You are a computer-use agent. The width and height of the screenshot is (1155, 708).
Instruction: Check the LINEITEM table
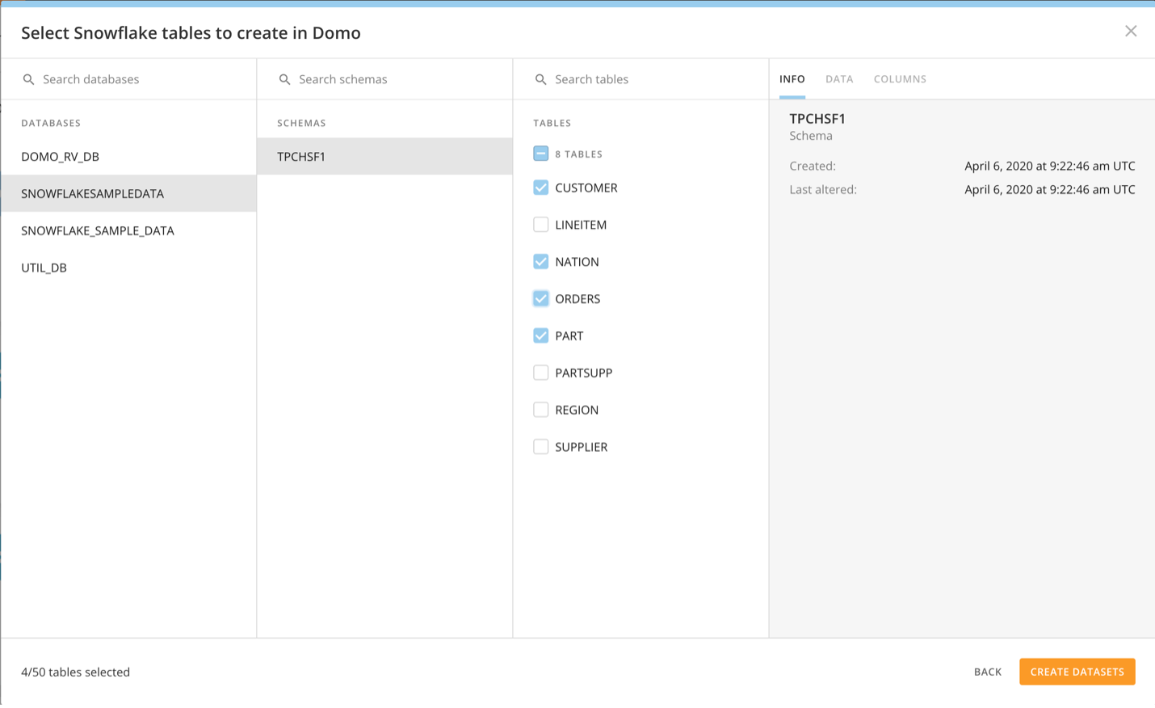[540, 224]
